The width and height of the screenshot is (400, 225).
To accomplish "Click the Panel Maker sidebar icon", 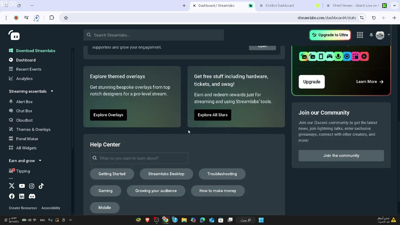I will click(x=11, y=139).
